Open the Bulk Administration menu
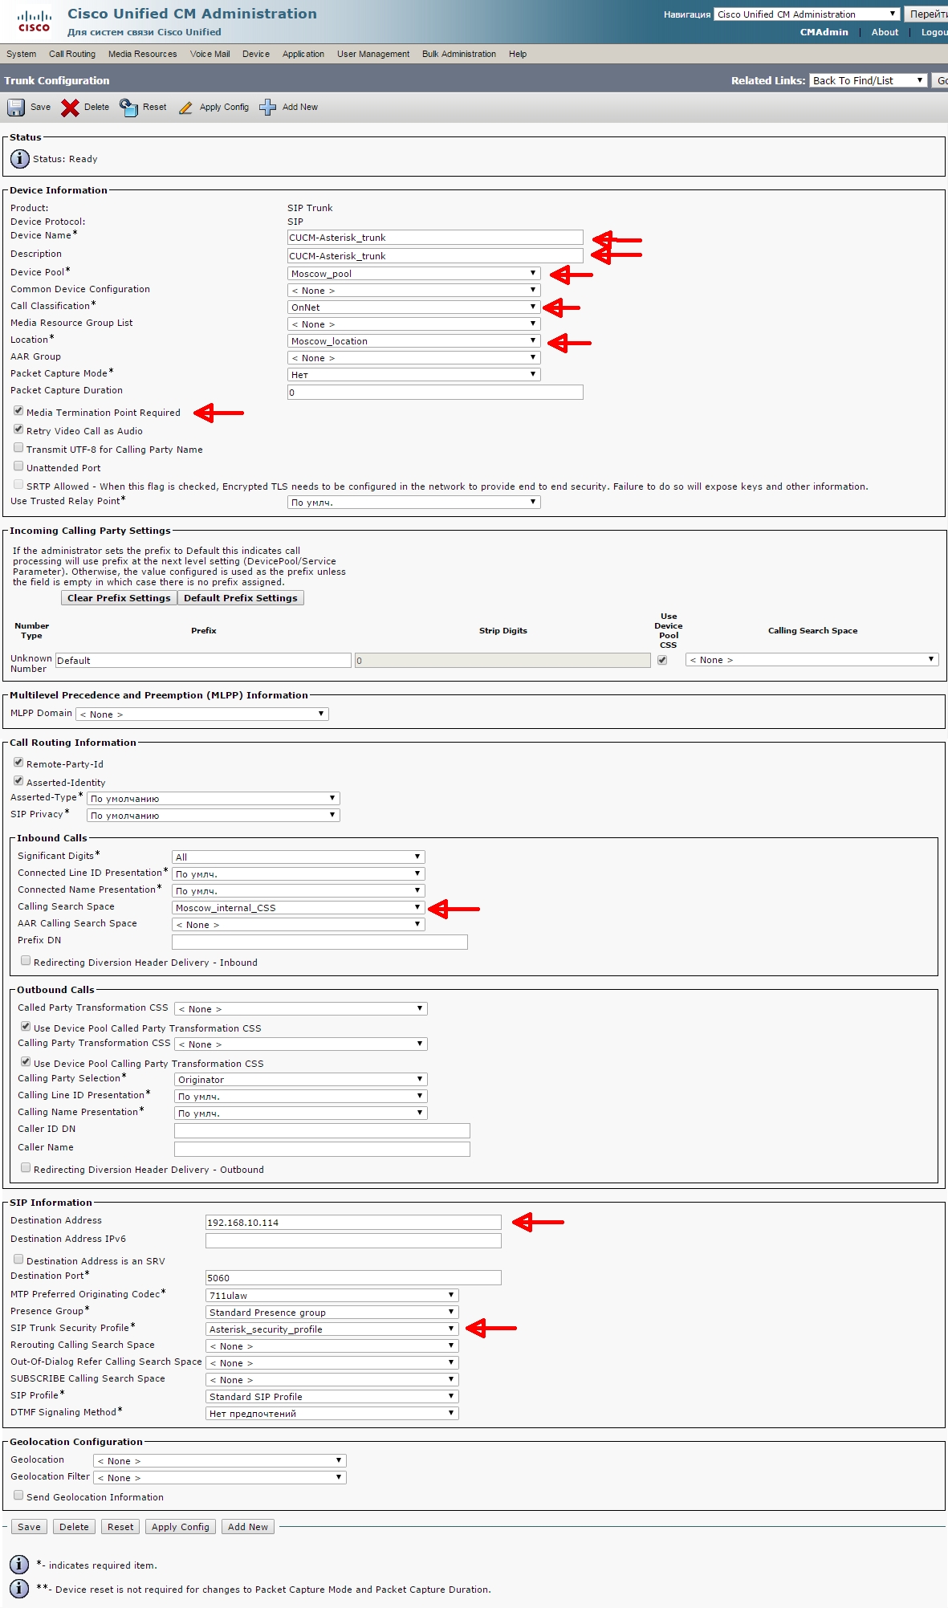Image resolution: width=948 pixels, height=1608 pixels. tap(459, 54)
